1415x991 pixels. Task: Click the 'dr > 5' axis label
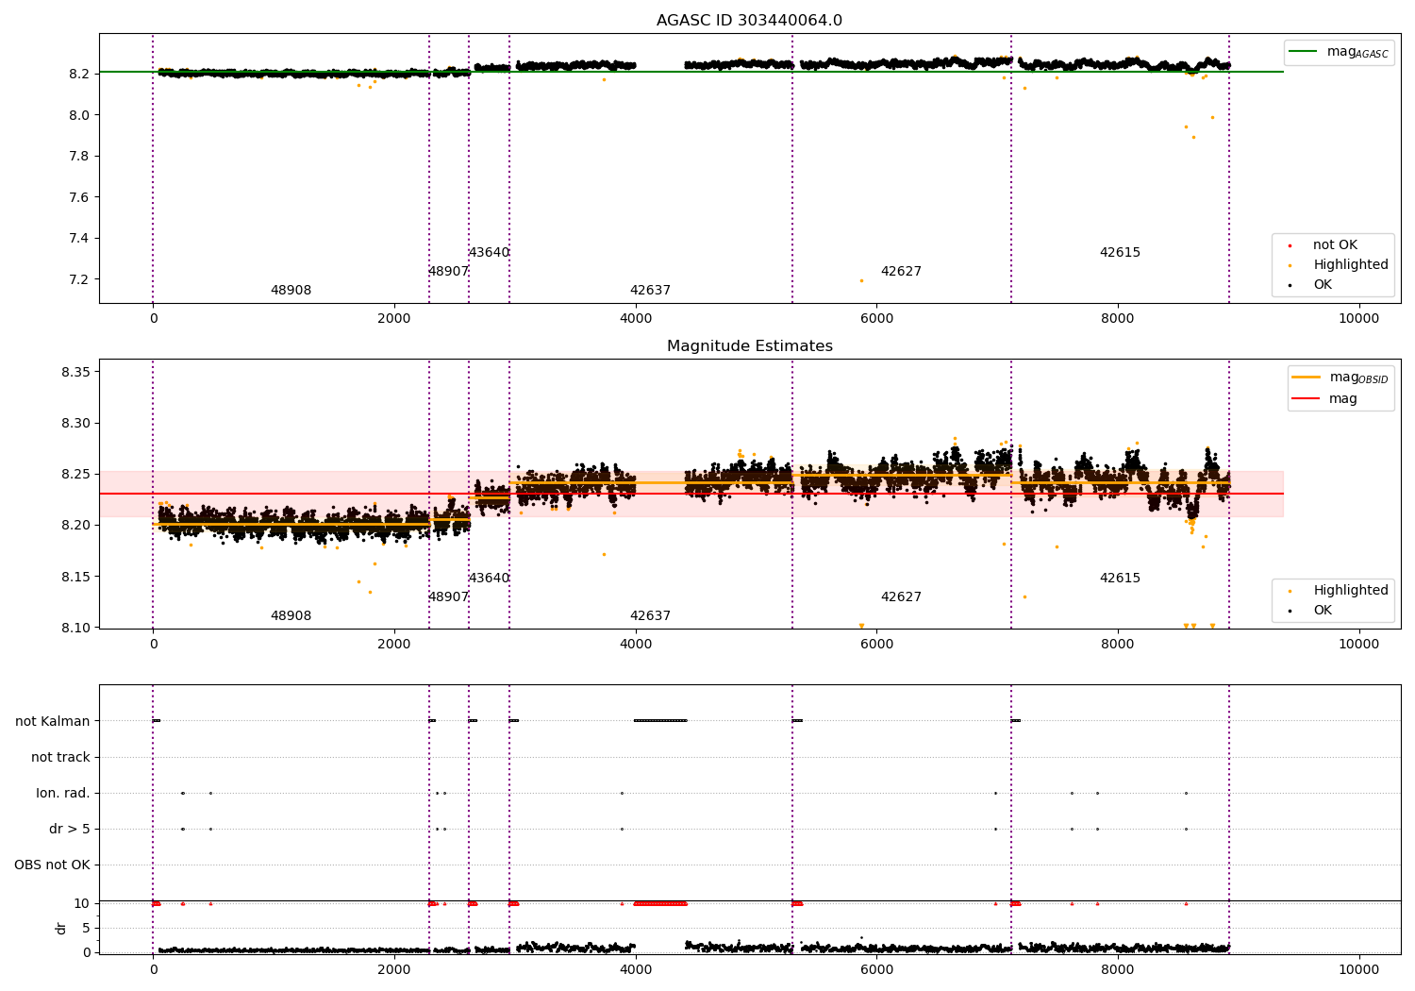pyautogui.click(x=70, y=829)
